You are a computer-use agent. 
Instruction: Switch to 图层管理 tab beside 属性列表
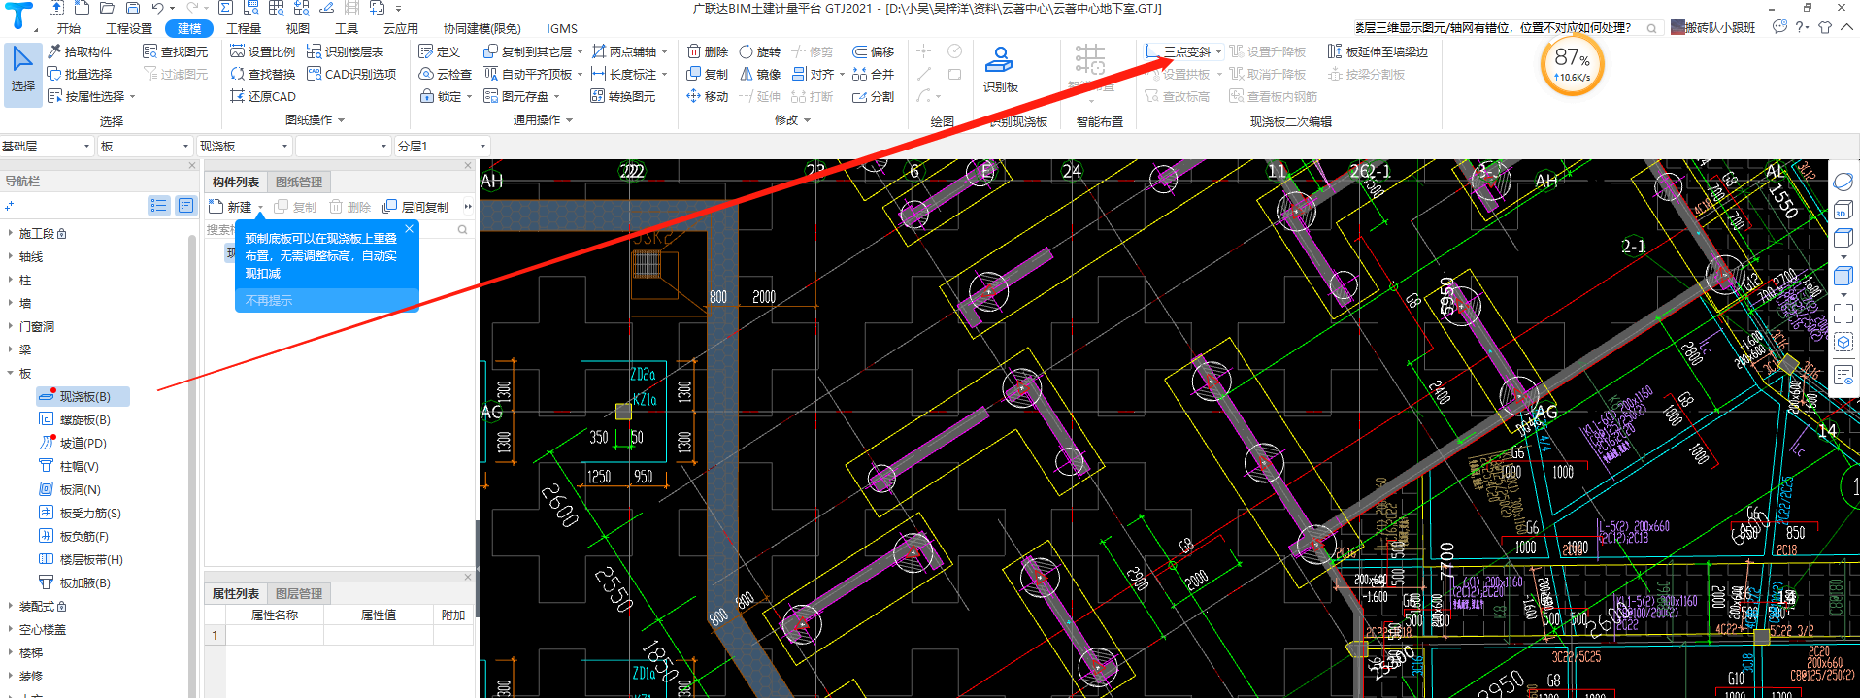[299, 593]
